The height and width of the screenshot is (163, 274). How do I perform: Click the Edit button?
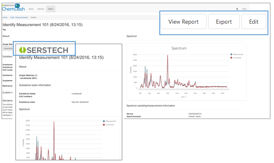254,22
